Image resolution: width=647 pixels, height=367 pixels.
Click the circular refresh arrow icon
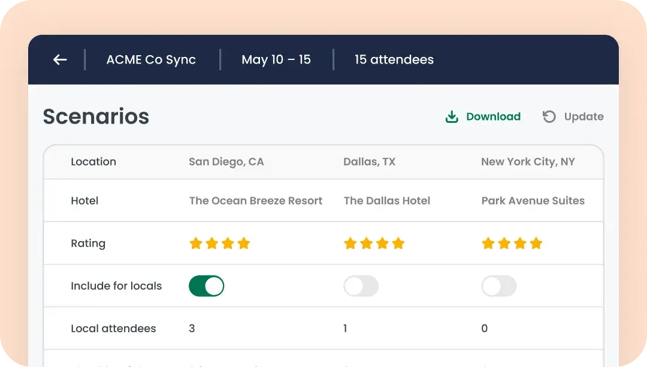pyautogui.click(x=549, y=117)
